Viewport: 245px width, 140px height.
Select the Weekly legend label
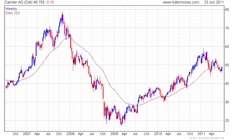point(11,9)
